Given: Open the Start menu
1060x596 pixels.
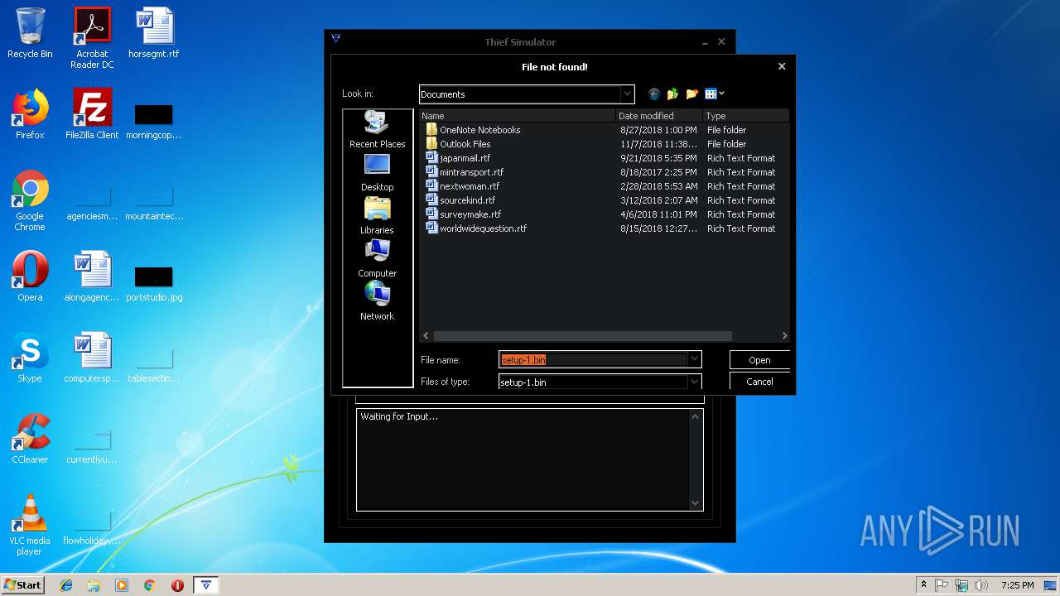Looking at the screenshot, I should tap(23, 584).
